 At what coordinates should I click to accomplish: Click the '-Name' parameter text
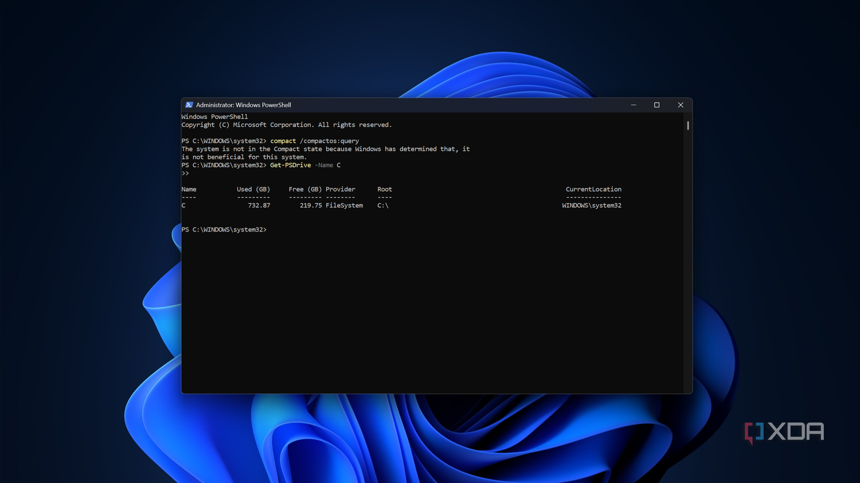coord(324,165)
